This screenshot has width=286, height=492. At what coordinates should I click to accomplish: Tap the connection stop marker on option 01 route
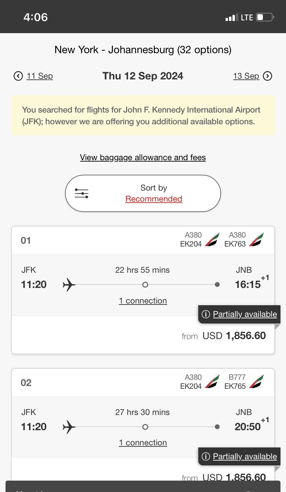pyautogui.click(x=145, y=285)
